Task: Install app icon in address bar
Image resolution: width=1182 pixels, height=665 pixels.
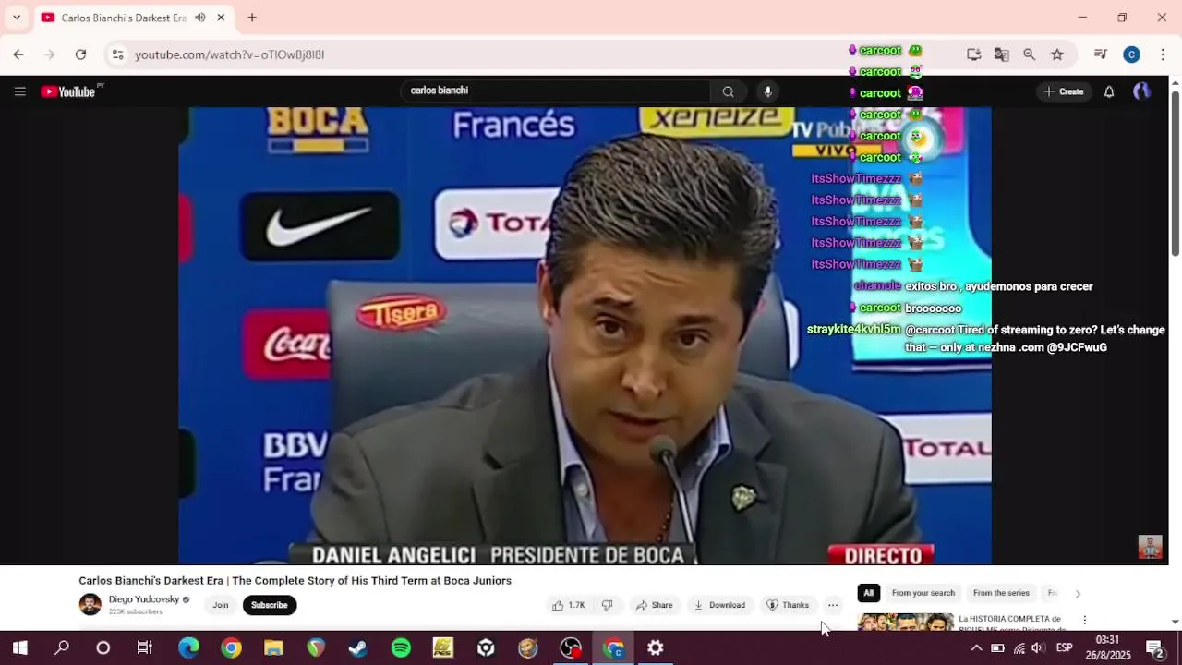Action: point(973,54)
